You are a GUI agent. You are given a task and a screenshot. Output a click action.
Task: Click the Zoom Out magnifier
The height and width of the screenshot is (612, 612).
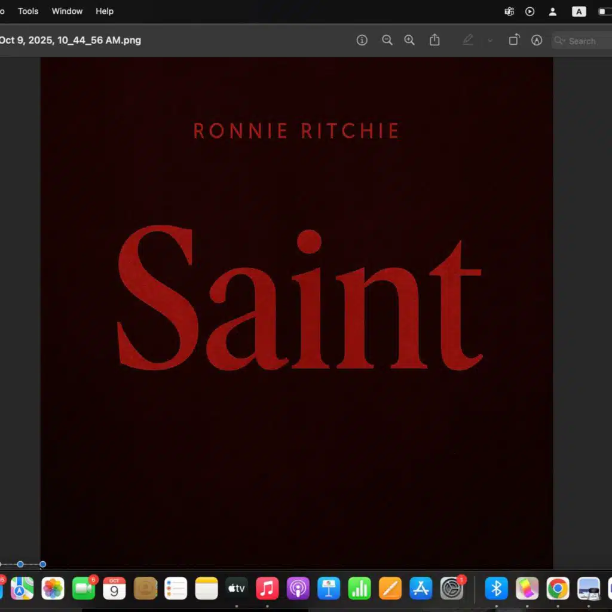(387, 40)
